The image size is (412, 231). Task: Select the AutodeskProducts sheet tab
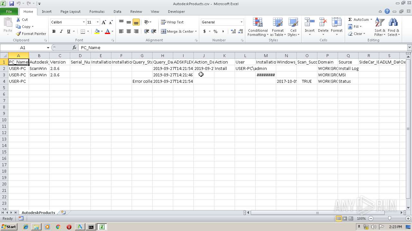(x=38, y=212)
